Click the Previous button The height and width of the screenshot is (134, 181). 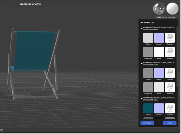pyautogui.click(x=147, y=123)
